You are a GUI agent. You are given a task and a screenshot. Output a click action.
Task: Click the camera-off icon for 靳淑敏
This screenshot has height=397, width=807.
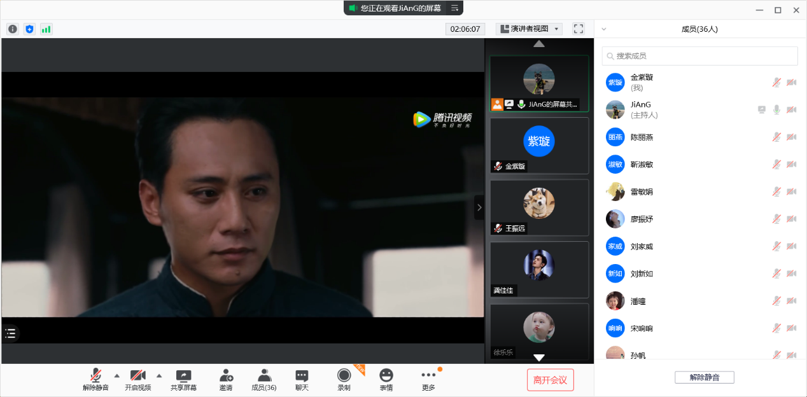point(792,164)
